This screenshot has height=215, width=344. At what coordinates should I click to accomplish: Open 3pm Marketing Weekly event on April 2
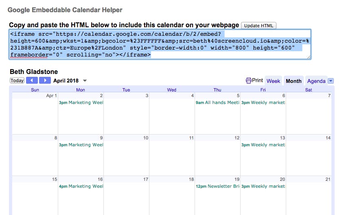(81, 102)
